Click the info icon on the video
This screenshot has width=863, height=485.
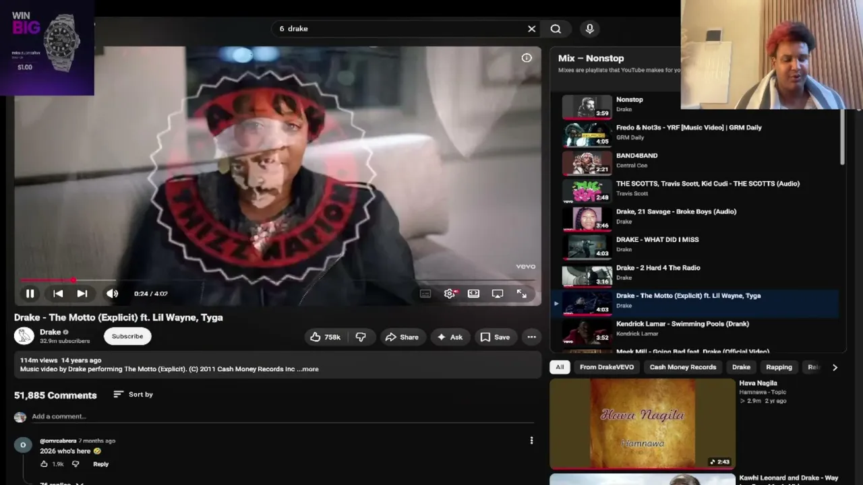[x=527, y=58]
